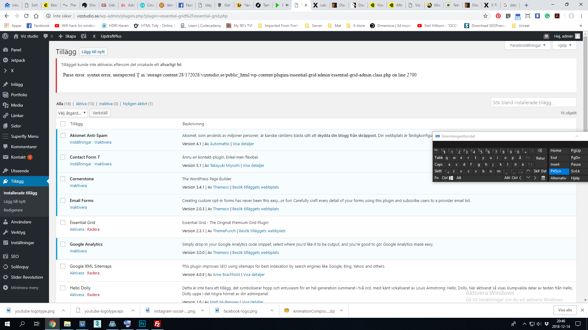Open Media library icon in sidebar
Screen dimensions: 588x330
[6, 105]
